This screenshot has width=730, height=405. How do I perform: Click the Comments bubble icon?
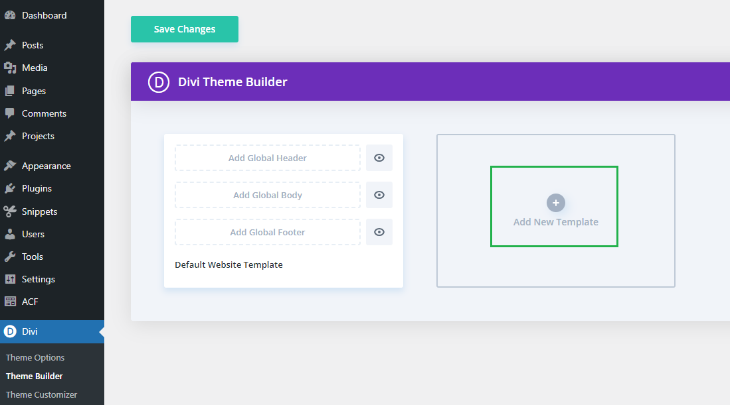click(x=10, y=113)
